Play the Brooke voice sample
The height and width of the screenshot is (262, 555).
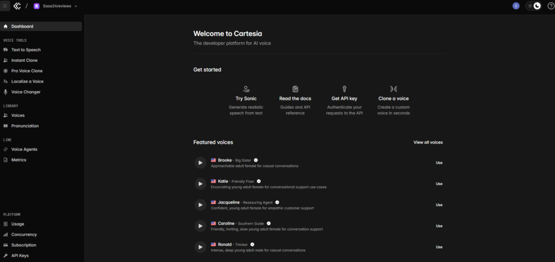coord(200,162)
